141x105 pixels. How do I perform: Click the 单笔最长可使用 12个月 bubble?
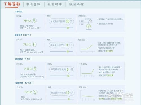point(62,93)
